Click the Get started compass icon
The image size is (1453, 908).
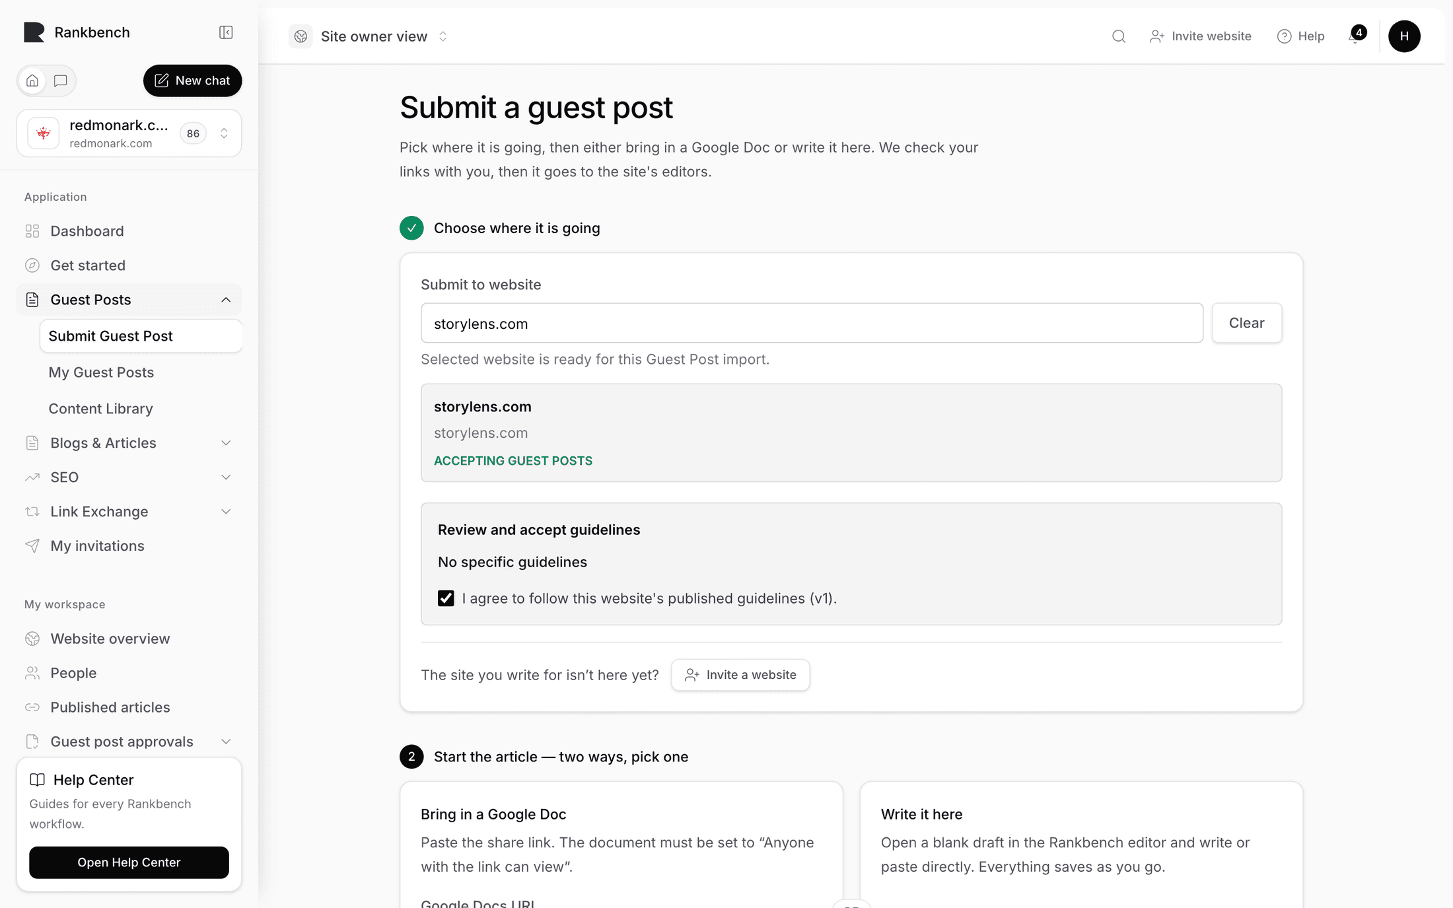tap(32, 265)
